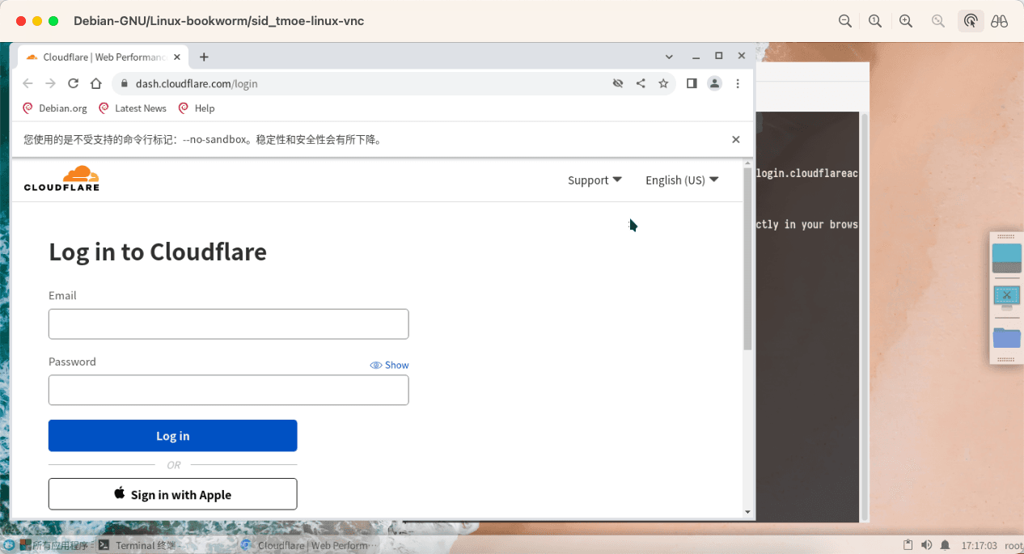Open the applications menu in taskbar
This screenshot has height=554, width=1024.
(x=53, y=545)
